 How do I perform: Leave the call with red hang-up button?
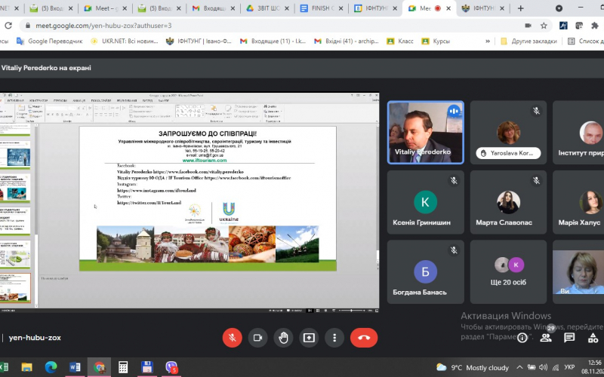point(364,338)
